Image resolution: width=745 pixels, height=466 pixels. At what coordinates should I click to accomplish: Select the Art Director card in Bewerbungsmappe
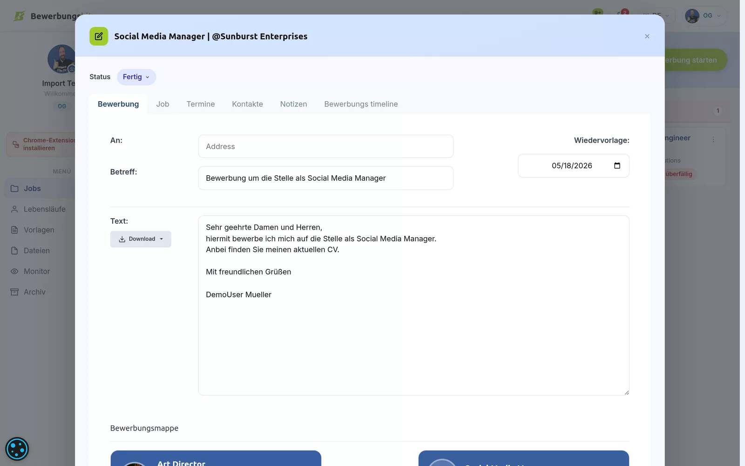tap(216, 459)
